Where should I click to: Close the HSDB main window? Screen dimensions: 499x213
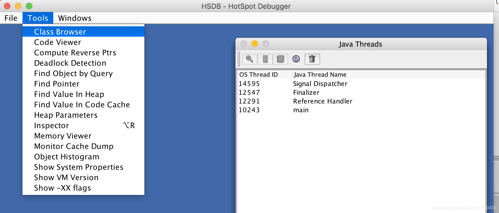point(7,6)
